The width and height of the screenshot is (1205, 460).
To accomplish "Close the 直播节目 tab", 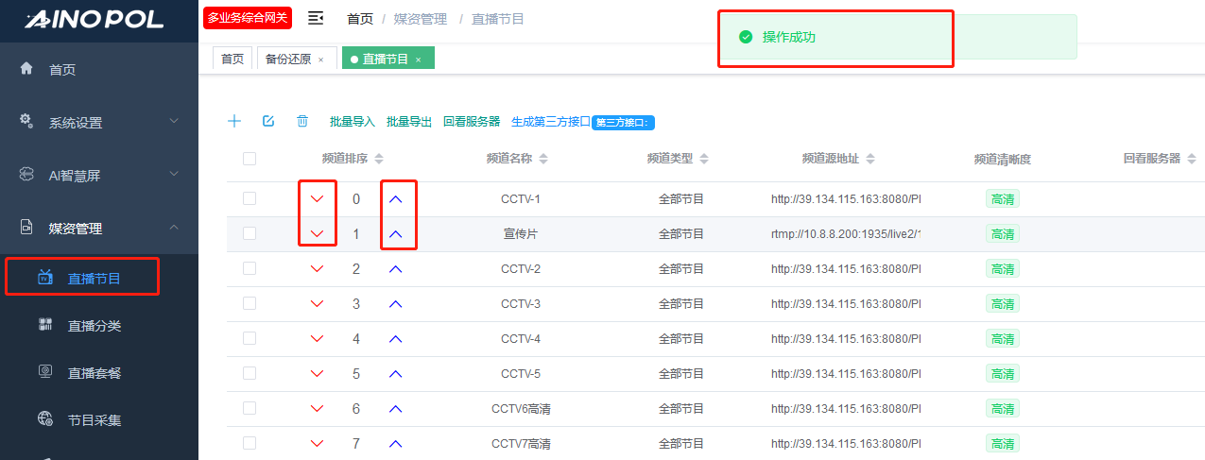I will [x=419, y=60].
